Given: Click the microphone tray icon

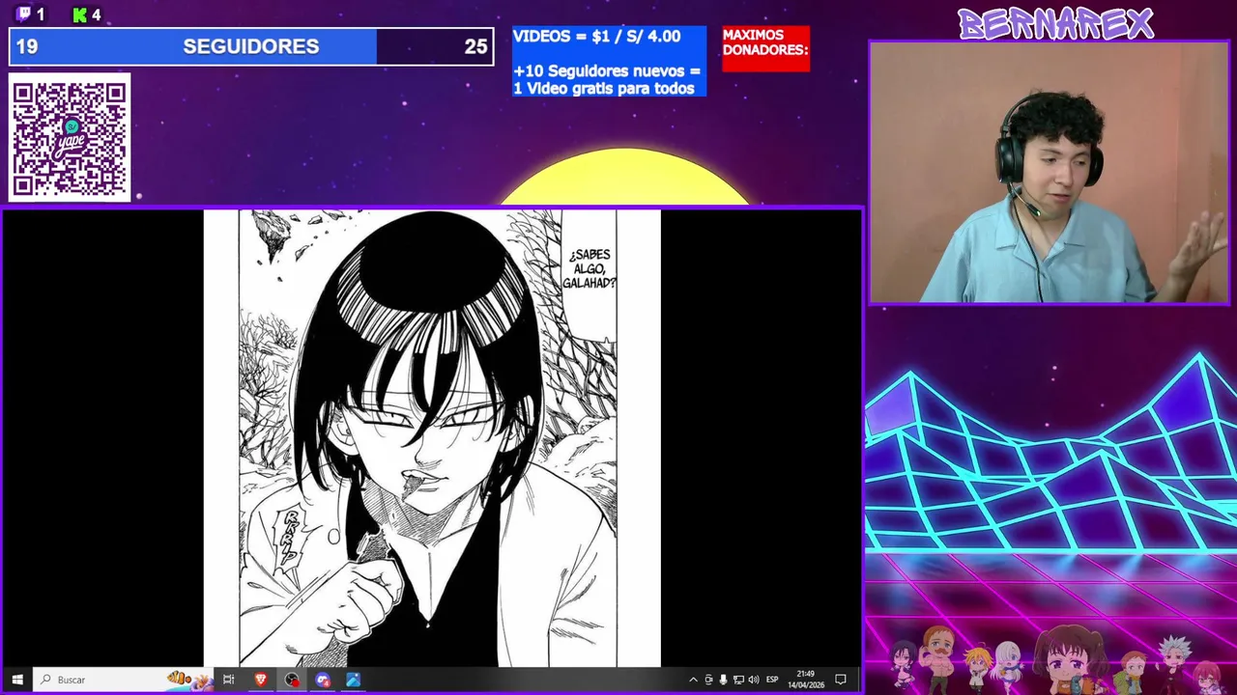Looking at the screenshot, I should (723, 680).
